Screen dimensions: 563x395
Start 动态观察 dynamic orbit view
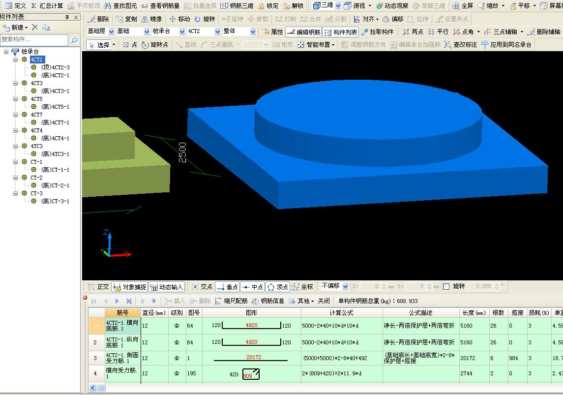click(392, 6)
